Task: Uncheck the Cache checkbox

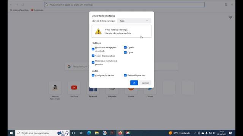Action: 125,53
